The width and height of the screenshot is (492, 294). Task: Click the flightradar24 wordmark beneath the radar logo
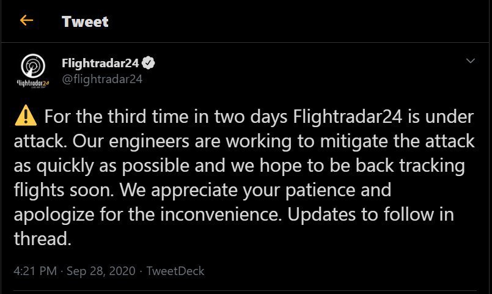(x=32, y=81)
